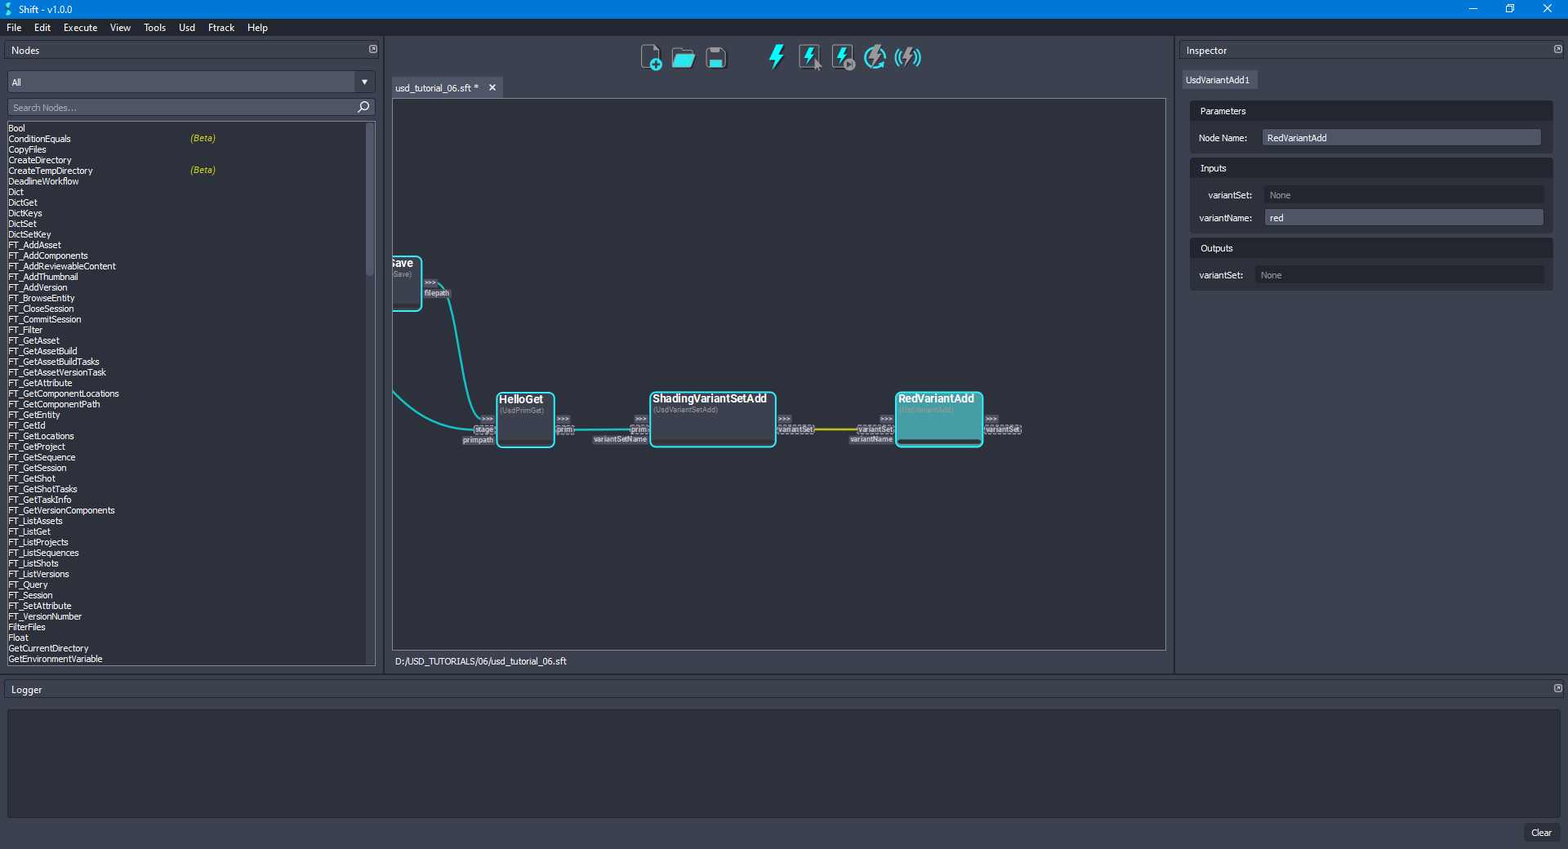Image resolution: width=1568 pixels, height=849 pixels.
Task: Enable live execution with the signal lightning icon
Action: (906, 57)
